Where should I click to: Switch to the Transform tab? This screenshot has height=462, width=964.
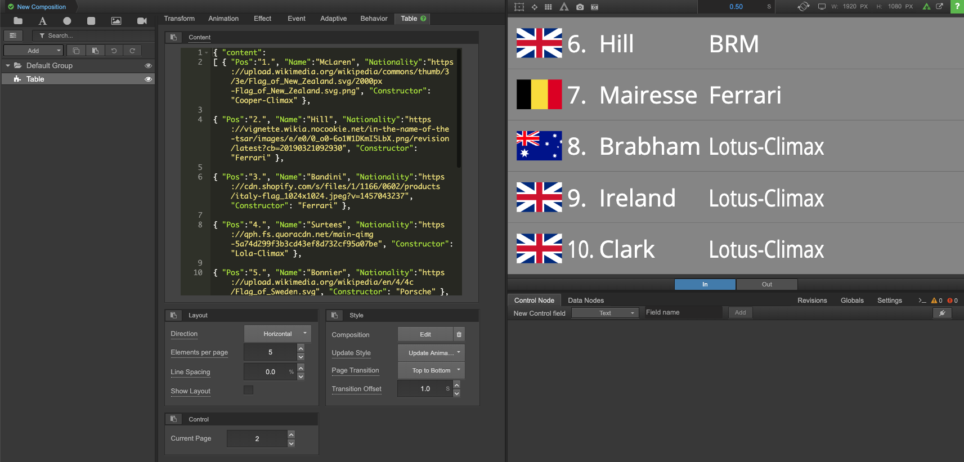click(x=179, y=19)
